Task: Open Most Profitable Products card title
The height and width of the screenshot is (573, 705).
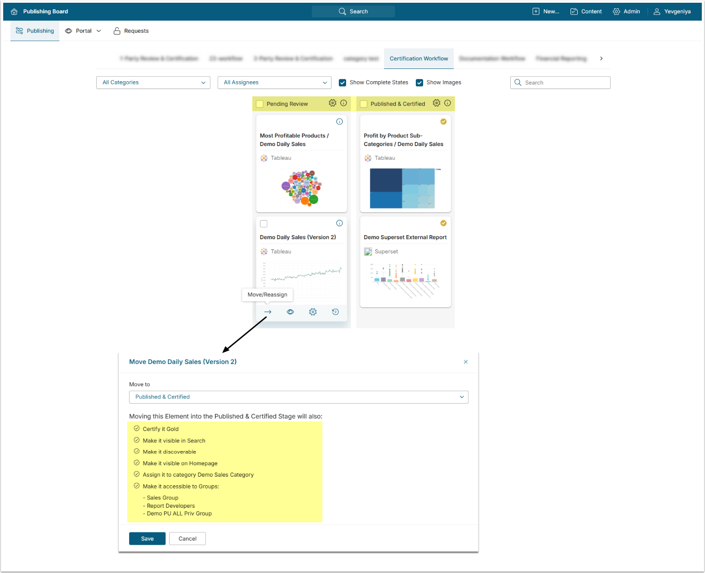Action: 294,140
